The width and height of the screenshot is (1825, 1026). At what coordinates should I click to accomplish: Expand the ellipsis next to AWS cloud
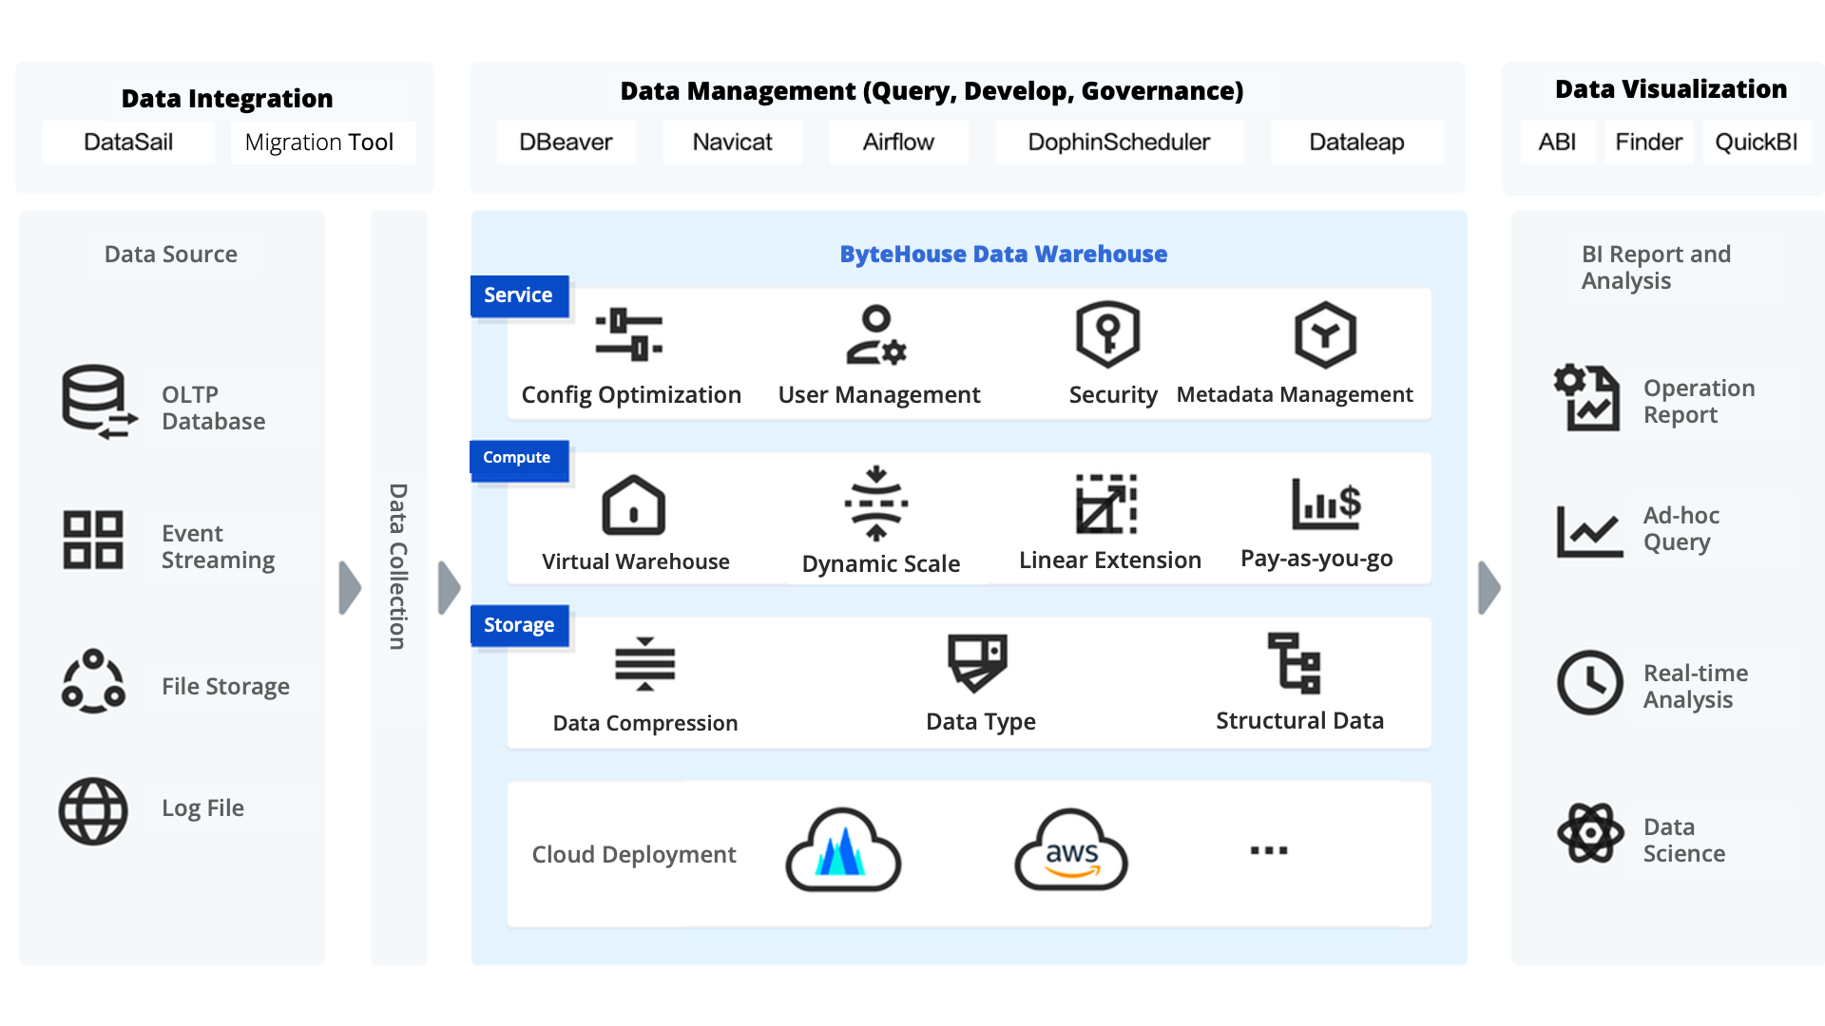click(x=1269, y=850)
